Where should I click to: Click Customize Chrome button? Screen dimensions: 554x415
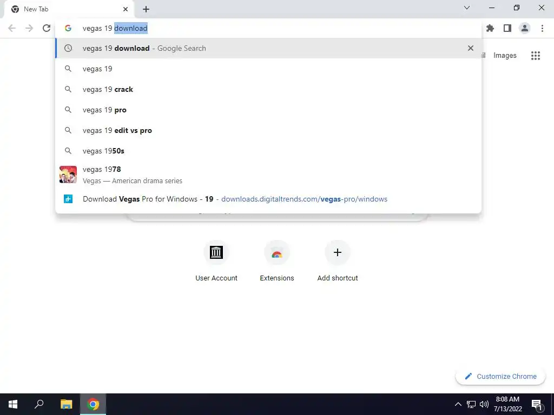tap(500, 376)
